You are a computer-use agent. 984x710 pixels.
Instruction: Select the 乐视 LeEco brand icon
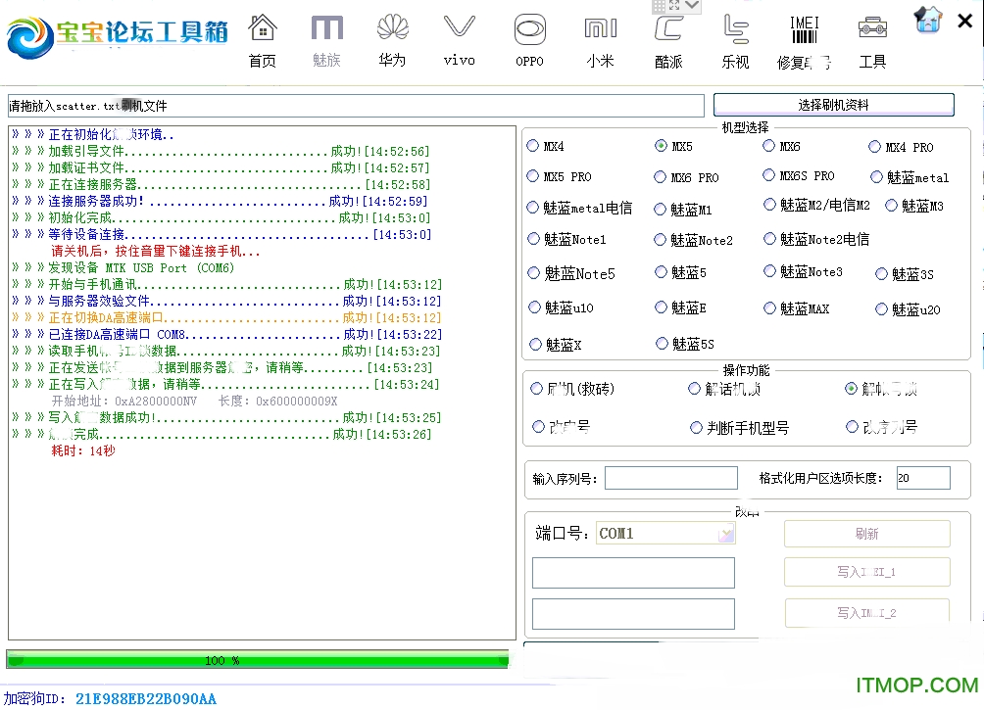click(735, 41)
